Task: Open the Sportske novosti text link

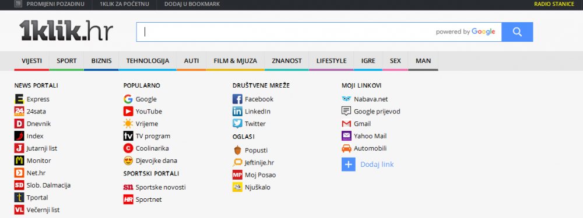Action: tap(161, 187)
